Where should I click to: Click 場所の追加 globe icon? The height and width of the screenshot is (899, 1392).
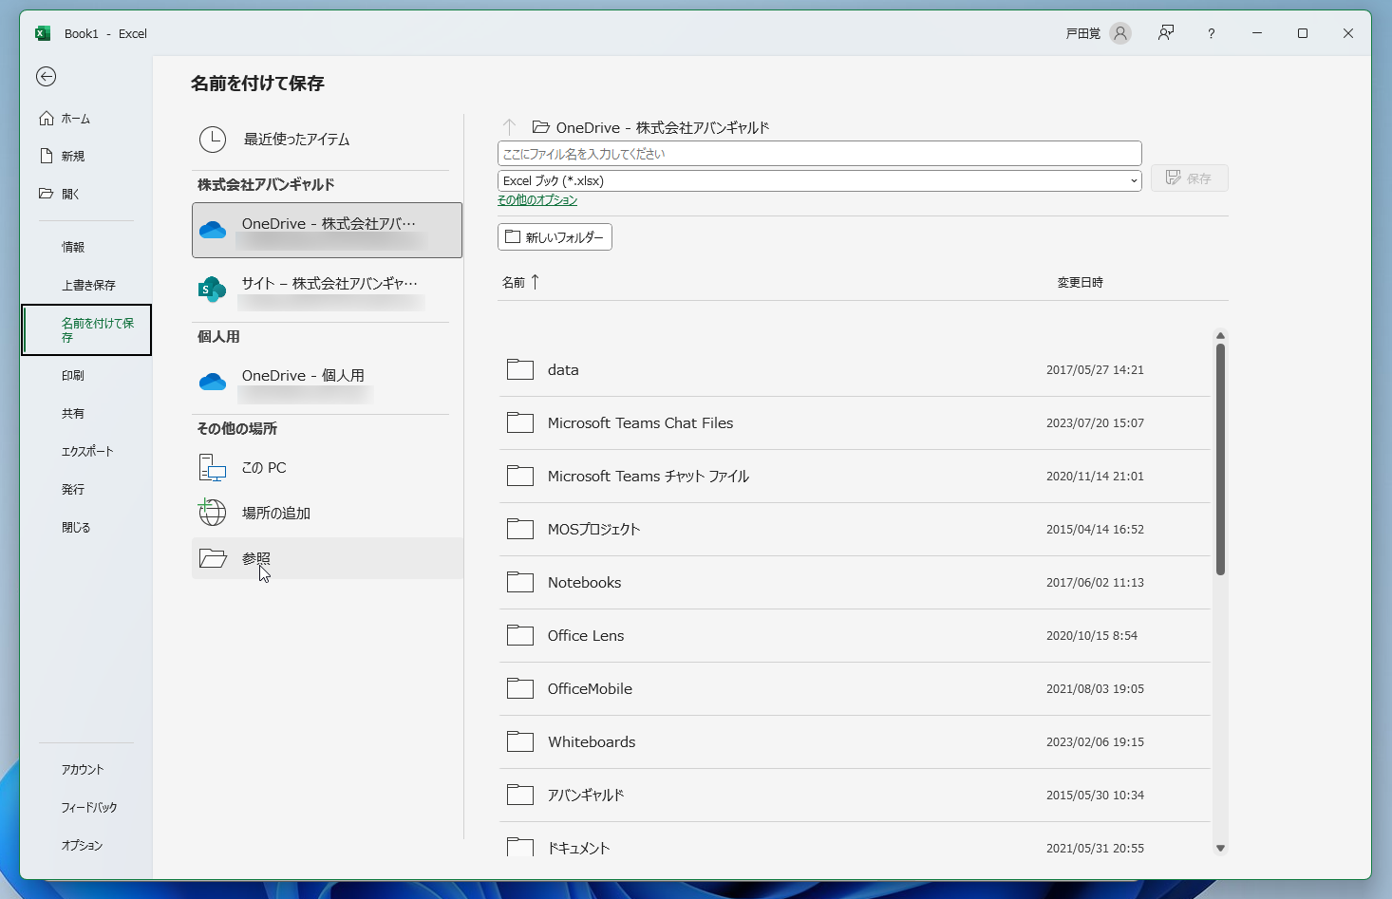click(x=213, y=513)
